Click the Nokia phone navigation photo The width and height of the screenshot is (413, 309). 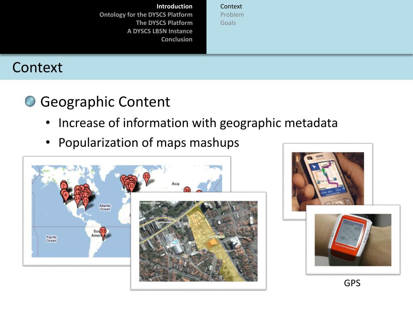[327, 179]
